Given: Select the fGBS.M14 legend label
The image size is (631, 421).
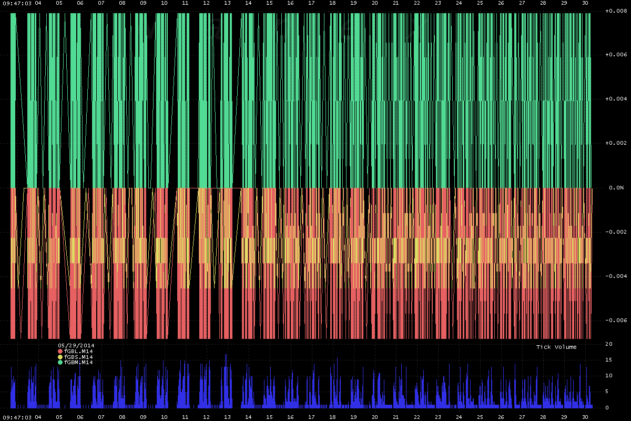Looking at the screenshot, I should (78, 357).
